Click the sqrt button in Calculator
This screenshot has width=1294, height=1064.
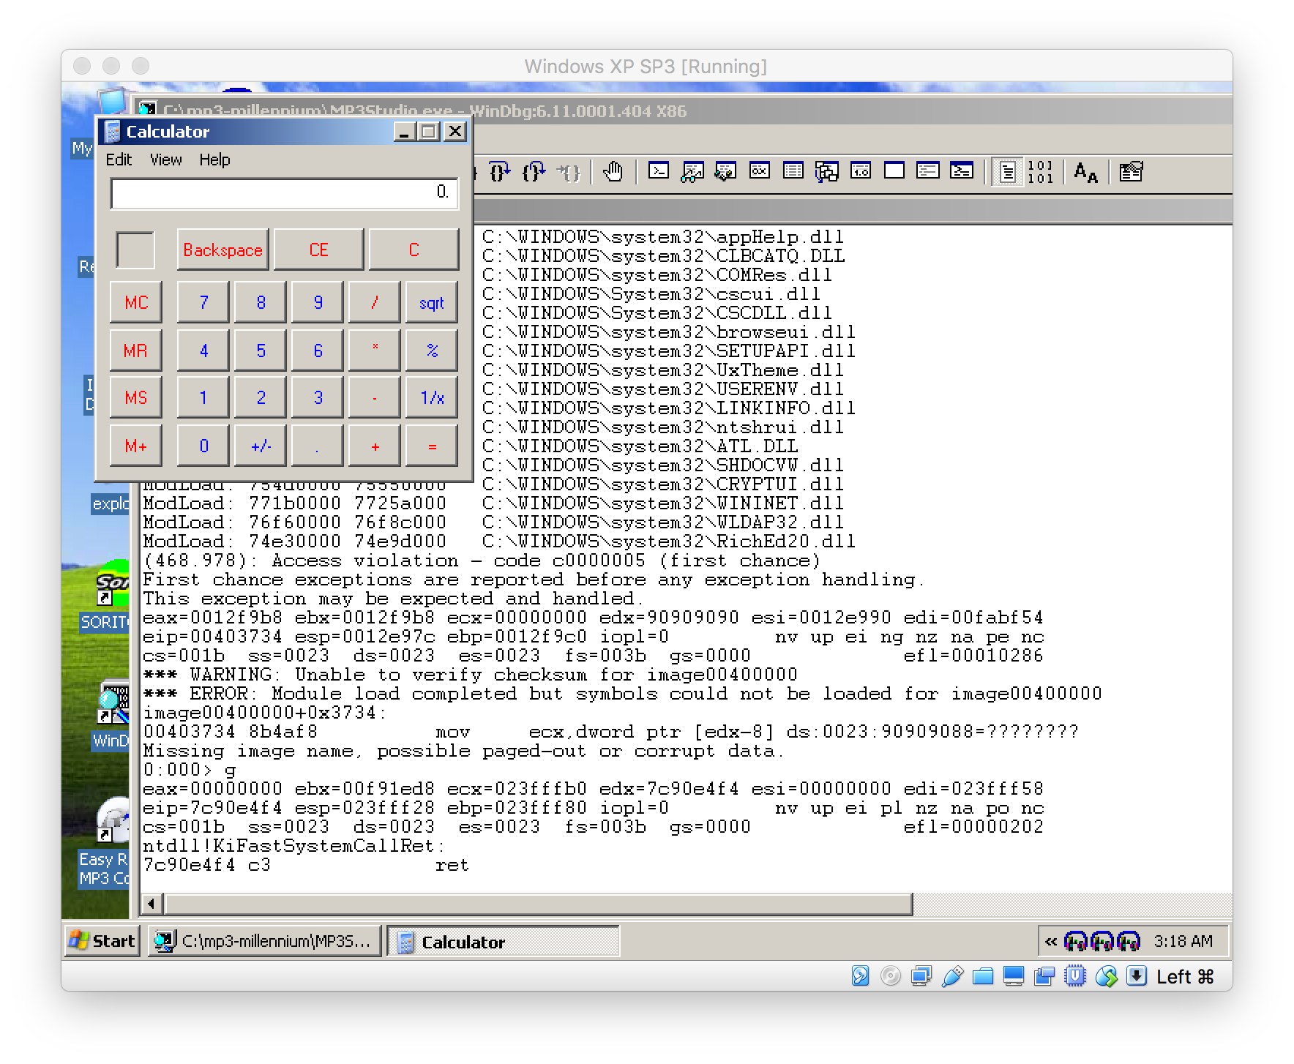pyautogui.click(x=432, y=302)
